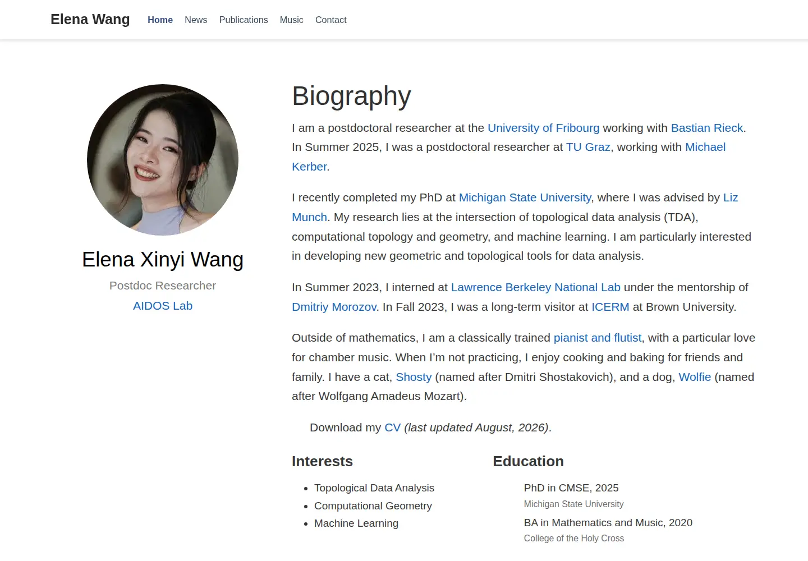Click the last updated August, 2026 note

pyautogui.click(x=476, y=427)
